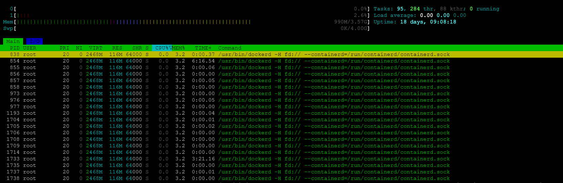
Task: Sort by TIME+ column header
Action: point(203,48)
